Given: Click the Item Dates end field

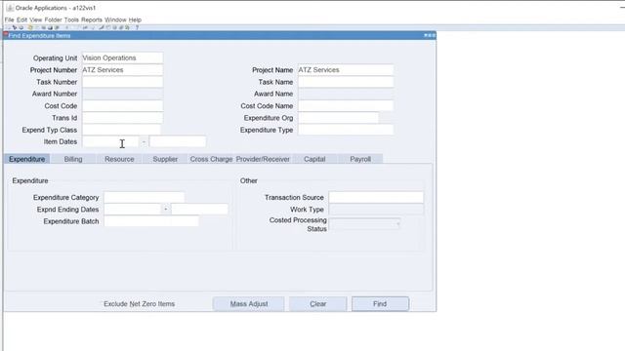Looking at the screenshot, I should [x=178, y=141].
